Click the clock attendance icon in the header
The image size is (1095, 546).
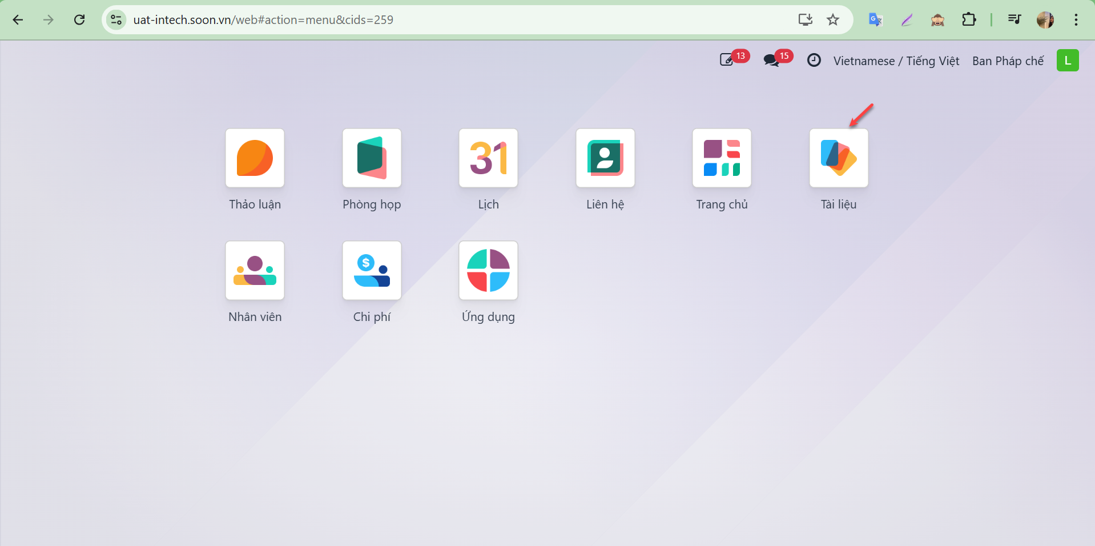tap(814, 60)
